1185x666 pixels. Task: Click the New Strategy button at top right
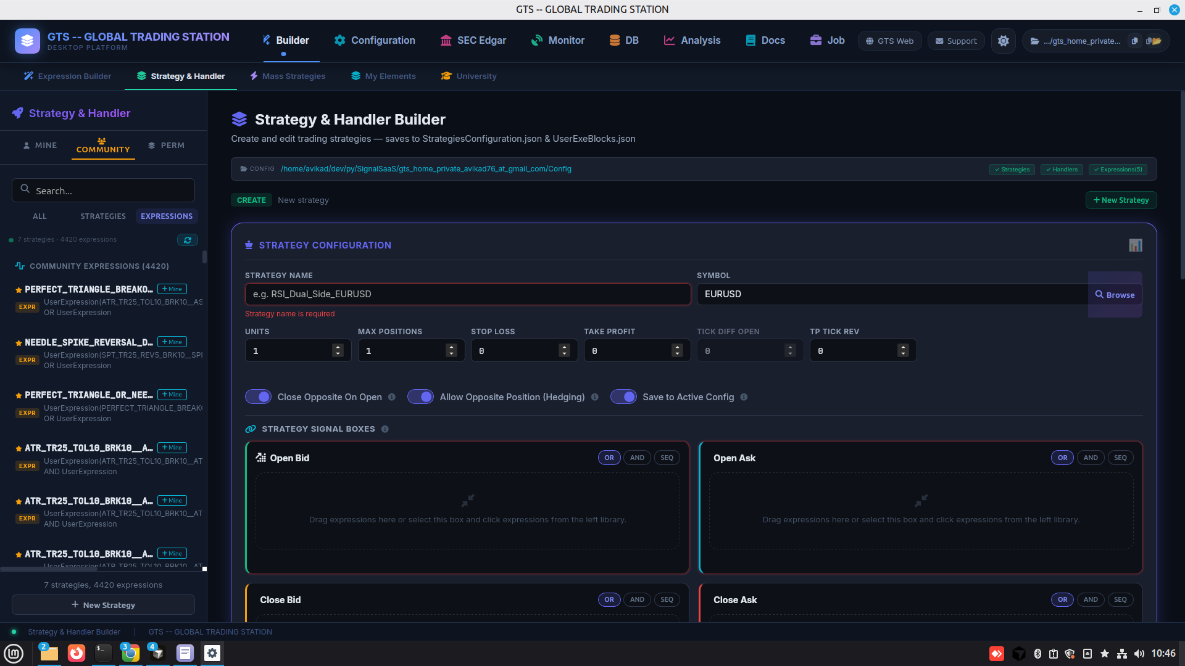1121,200
